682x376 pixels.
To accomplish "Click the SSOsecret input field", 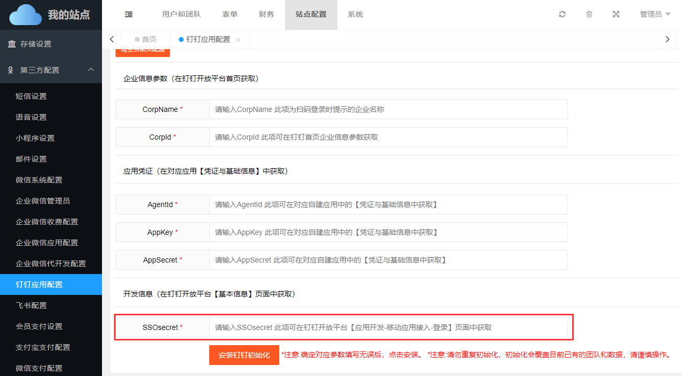I will 388,327.
